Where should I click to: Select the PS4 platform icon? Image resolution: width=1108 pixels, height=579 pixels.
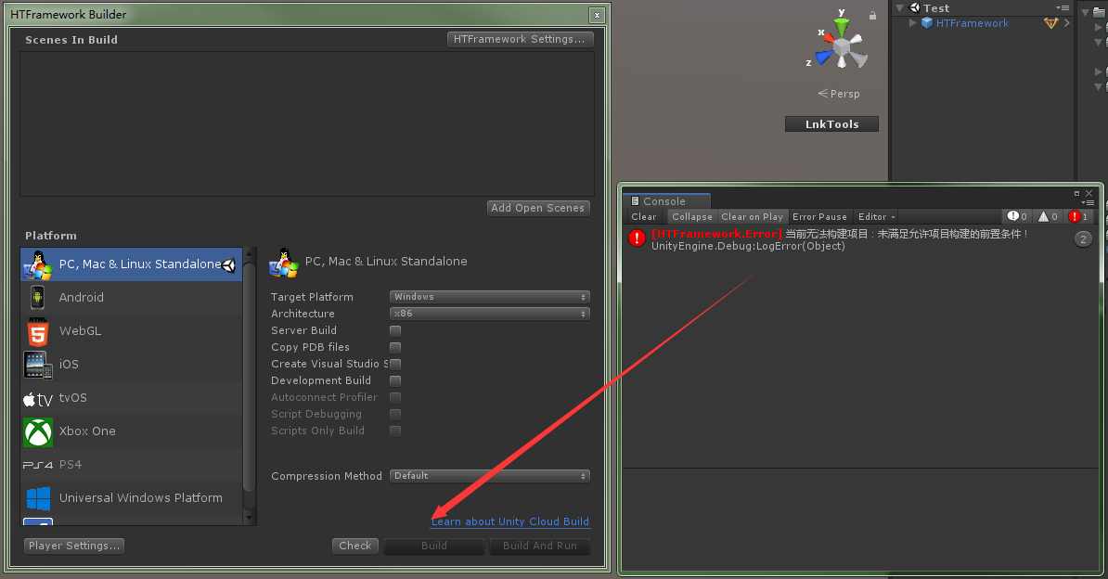tap(37, 464)
